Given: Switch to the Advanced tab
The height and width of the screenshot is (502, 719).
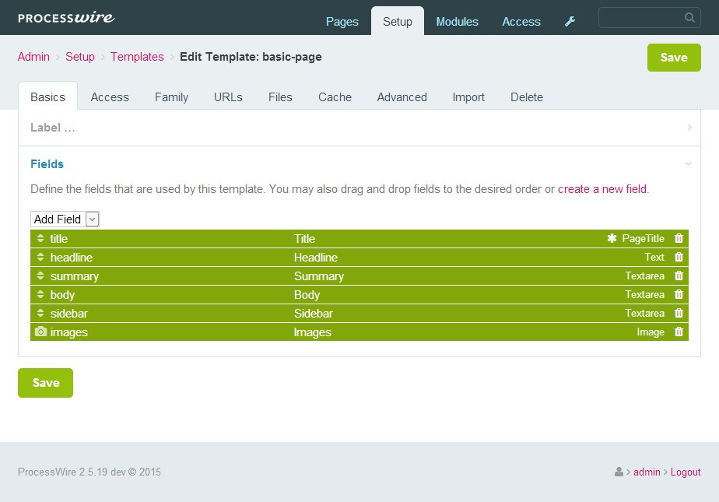Looking at the screenshot, I should tap(402, 97).
